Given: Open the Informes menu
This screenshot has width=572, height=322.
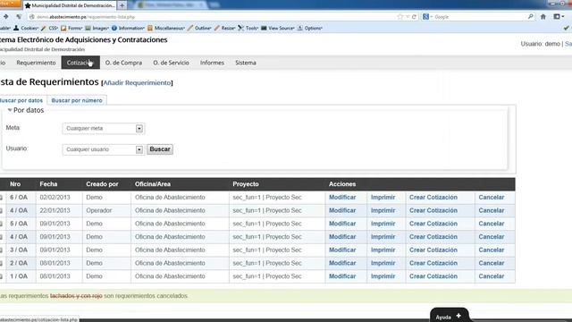Looking at the screenshot, I should [212, 63].
